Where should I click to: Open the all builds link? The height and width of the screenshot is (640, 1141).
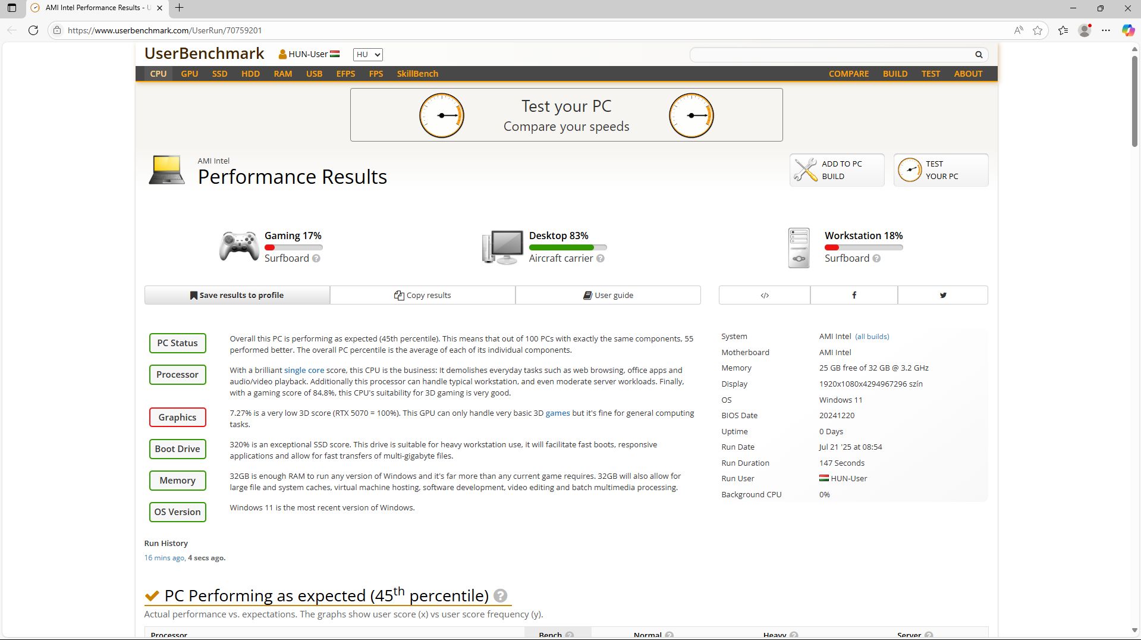872,337
